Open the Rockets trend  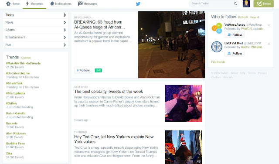pos(12,123)
